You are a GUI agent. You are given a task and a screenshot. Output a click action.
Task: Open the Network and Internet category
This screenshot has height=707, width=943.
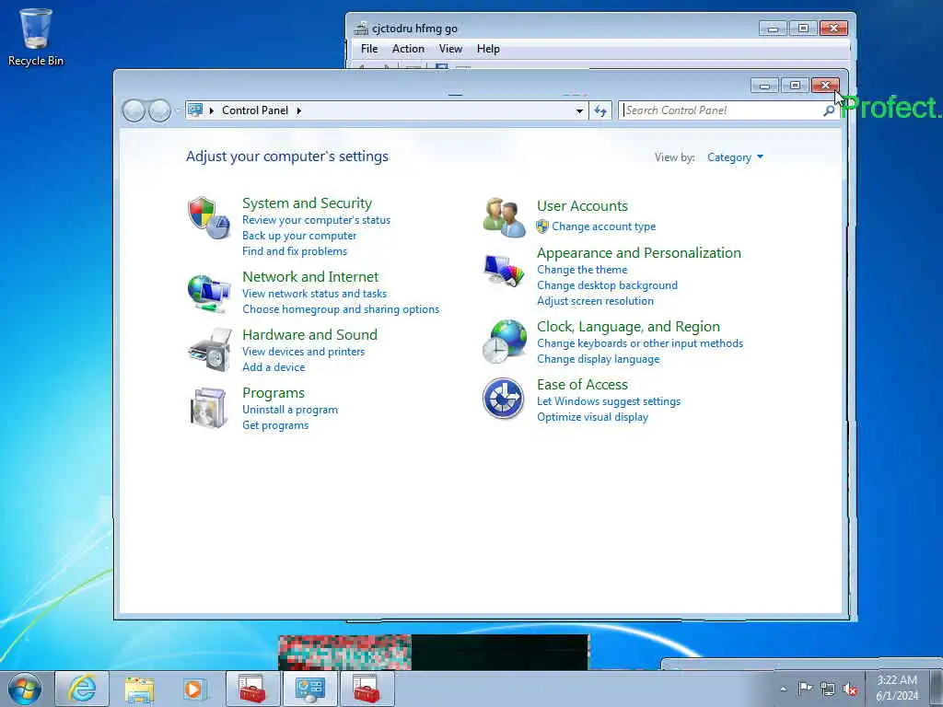coord(310,276)
